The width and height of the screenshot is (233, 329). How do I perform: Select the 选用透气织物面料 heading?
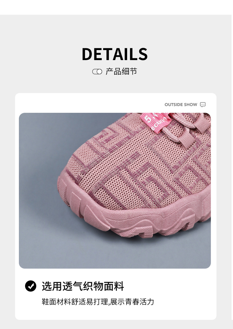(x=83, y=286)
